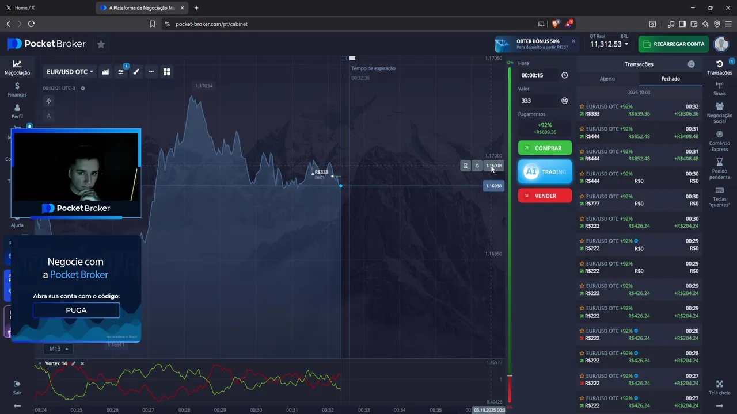Open Comércio Express panel
Image resolution: width=737 pixels, height=414 pixels.
click(720, 141)
